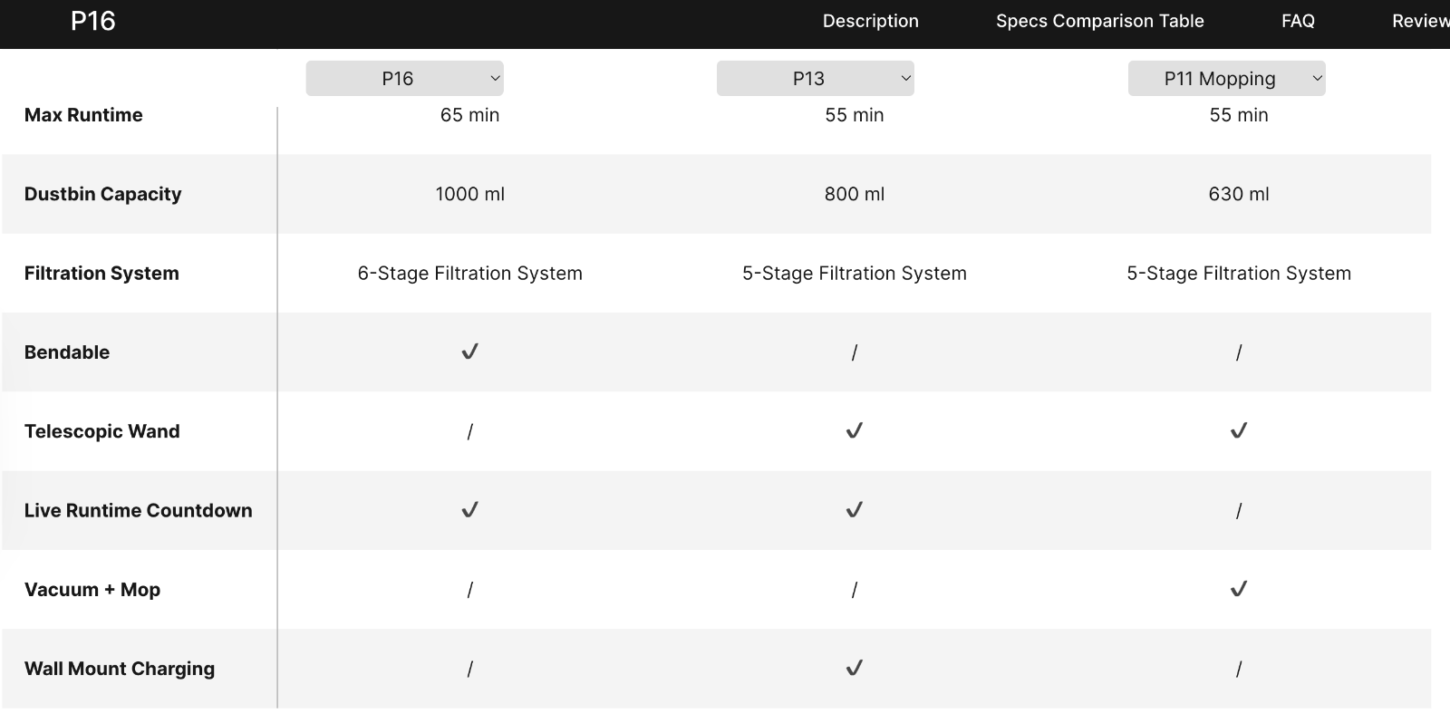Open the P13 model dropdown

tap(815, 79)
